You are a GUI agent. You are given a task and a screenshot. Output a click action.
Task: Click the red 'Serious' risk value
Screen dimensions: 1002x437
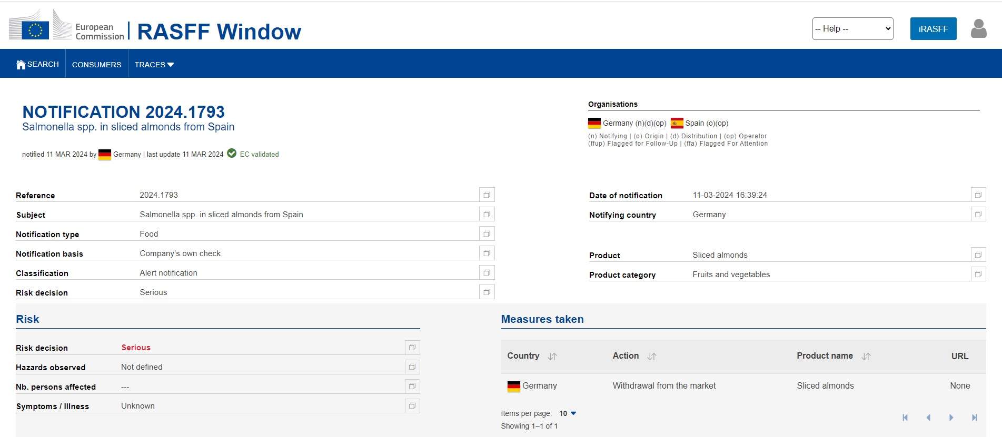coord(136,348)
